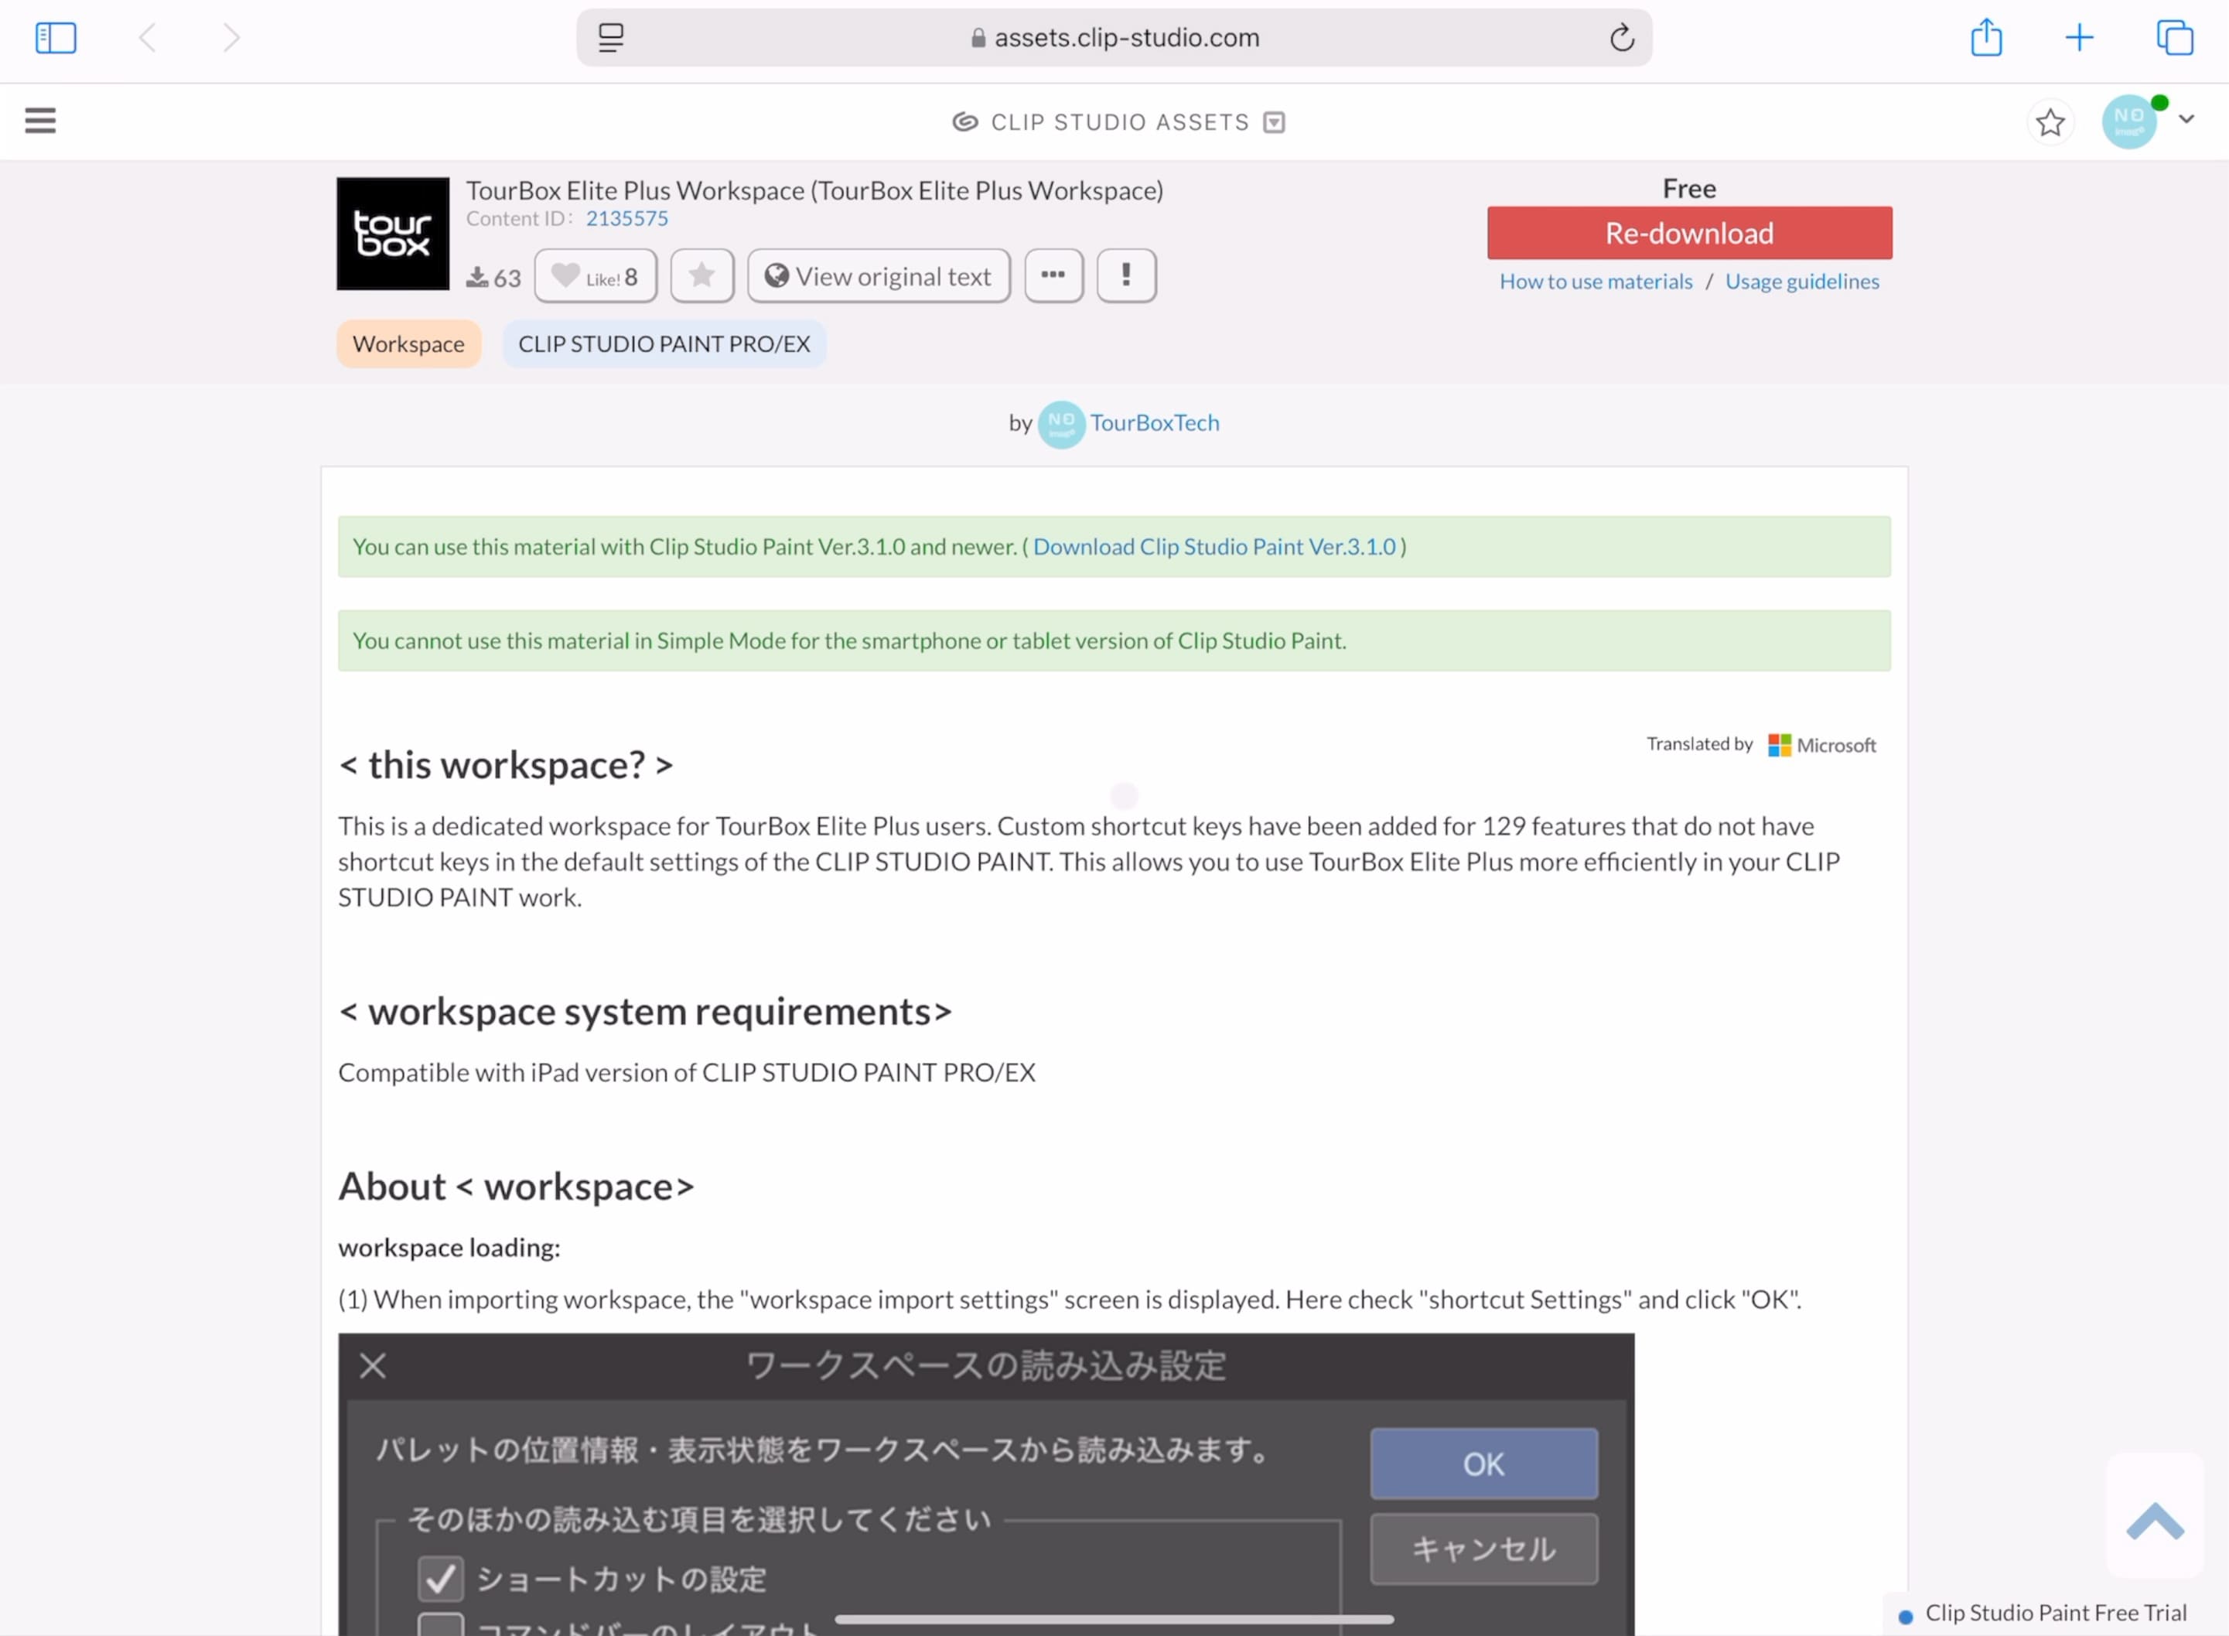Go forward to the next page
Viewport: 2229px width, 1636px height.
click(x=230, y=38)
